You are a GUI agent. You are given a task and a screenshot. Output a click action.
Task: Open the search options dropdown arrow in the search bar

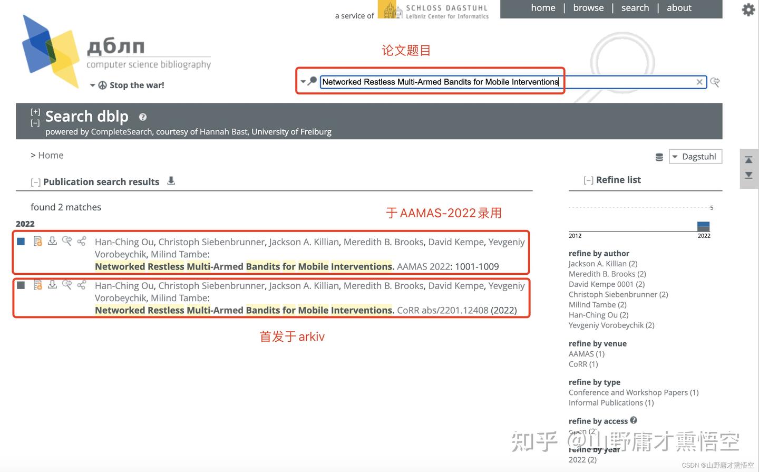(x=304, y=82)
